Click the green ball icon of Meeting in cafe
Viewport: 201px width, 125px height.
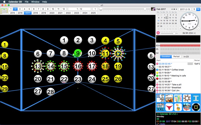(157, 76)
